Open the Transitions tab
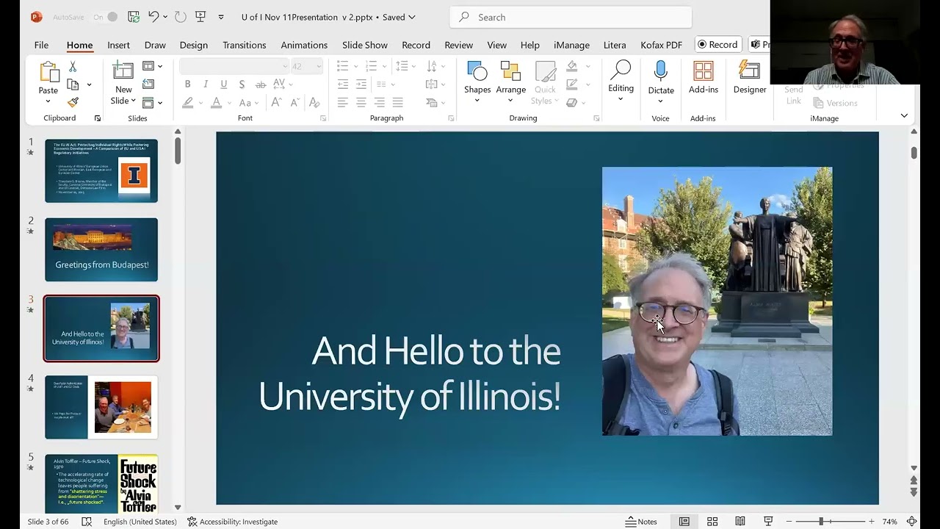940x529 pixels. click(x=245, y=45)
